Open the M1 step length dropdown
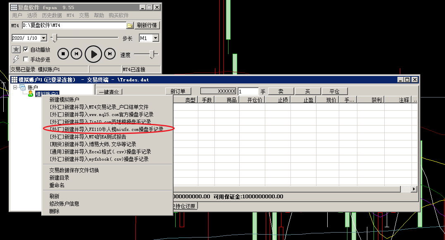This screenshot has height=240, width=445. pyautogui.click(x=155, y=38)
